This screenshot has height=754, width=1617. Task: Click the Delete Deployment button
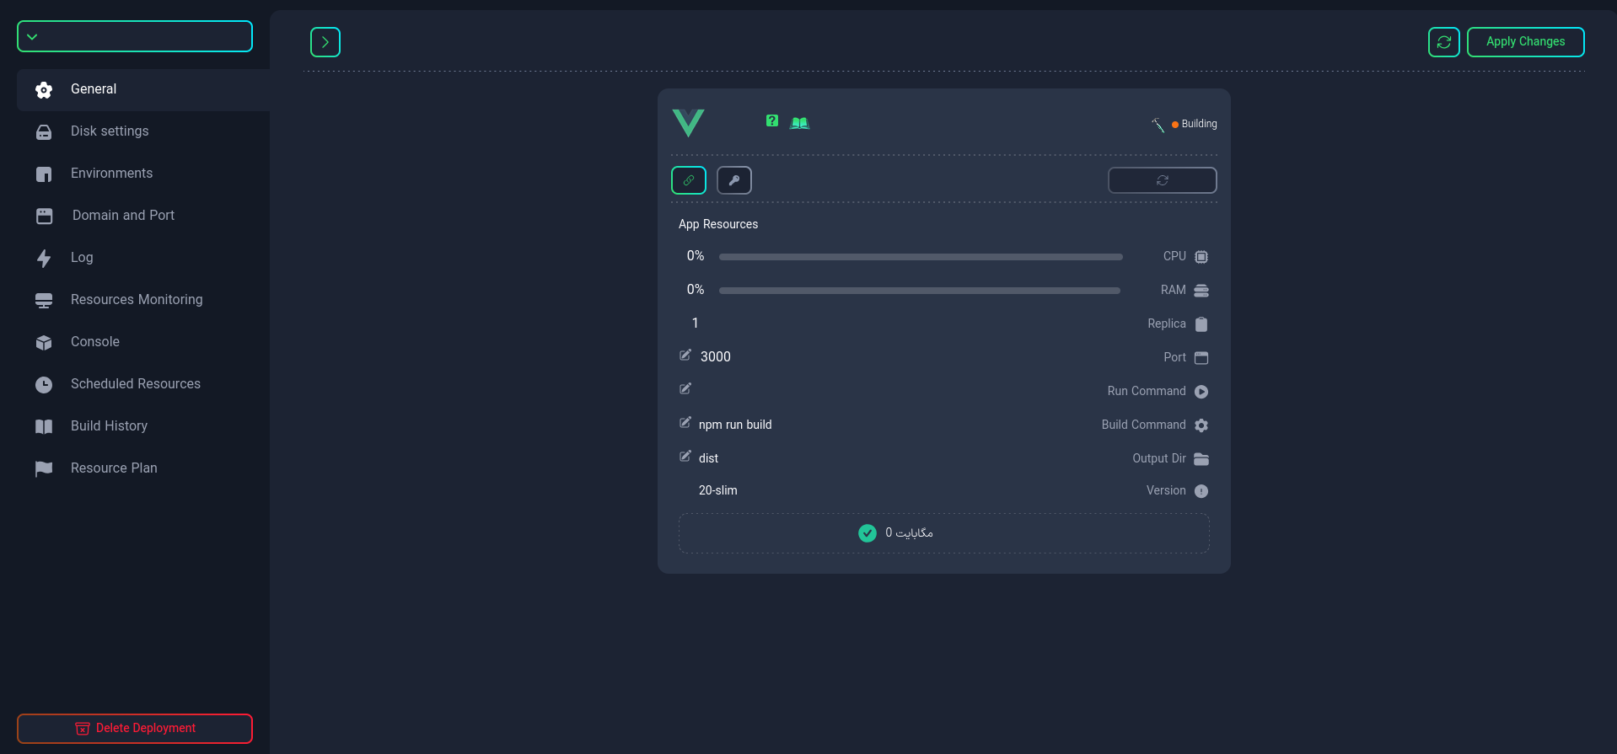(x=135, y=729)
